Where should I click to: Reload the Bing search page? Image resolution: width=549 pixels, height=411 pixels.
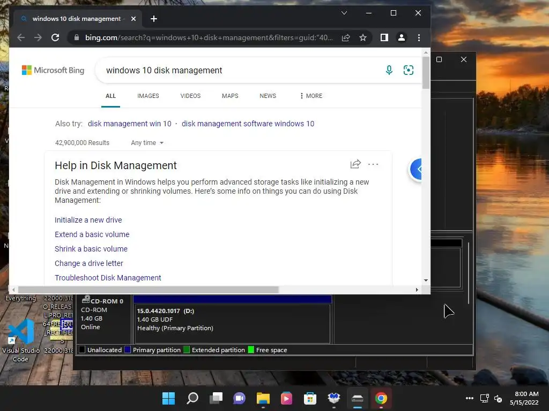tap(55, 37)
